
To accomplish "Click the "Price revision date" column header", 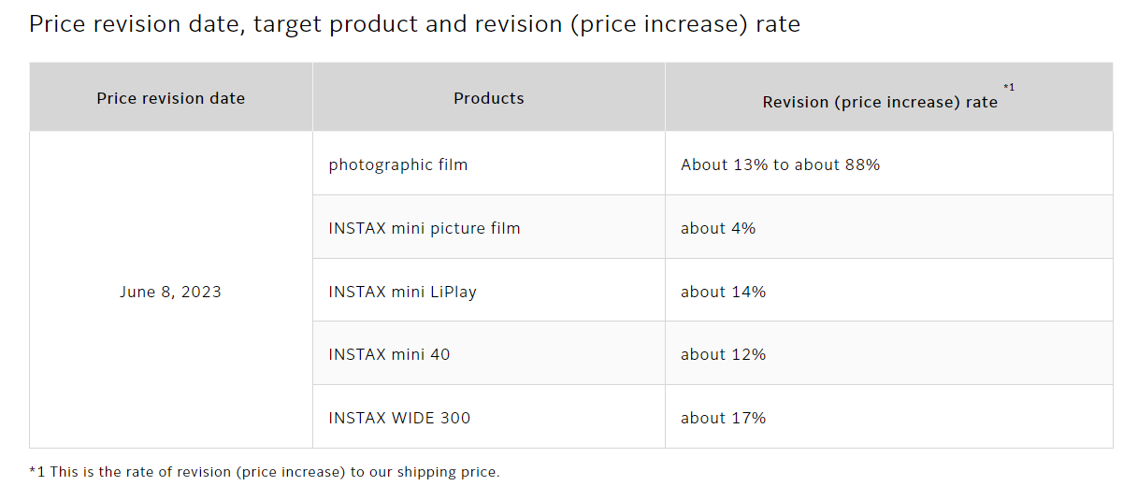I will point(171,98).
